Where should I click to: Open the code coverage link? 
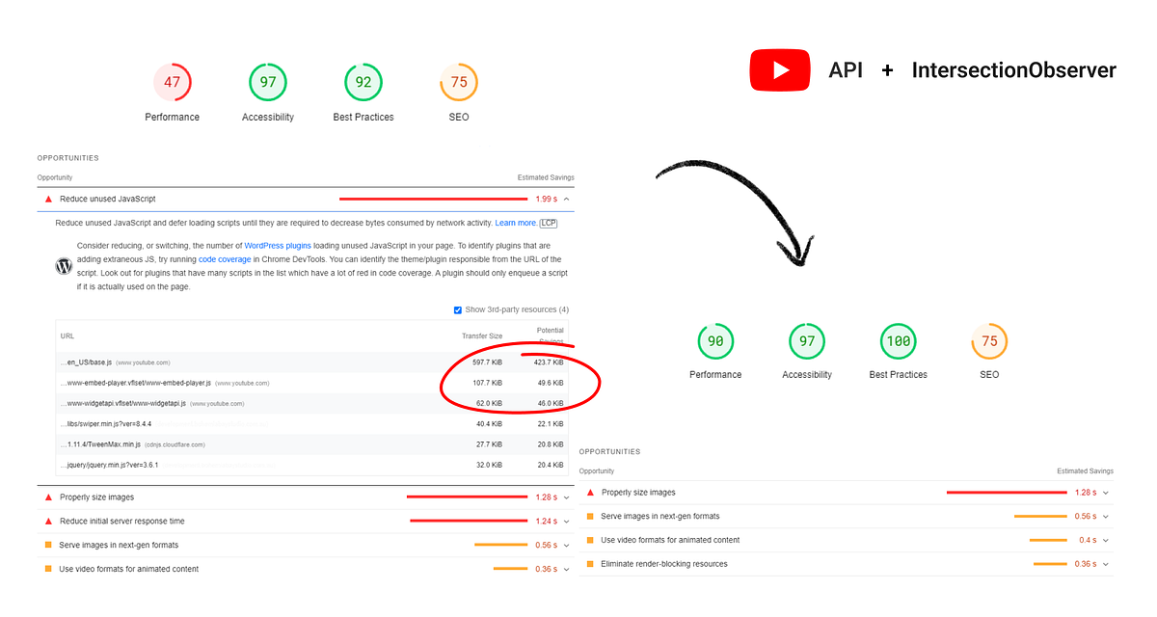tap(225, 258)
